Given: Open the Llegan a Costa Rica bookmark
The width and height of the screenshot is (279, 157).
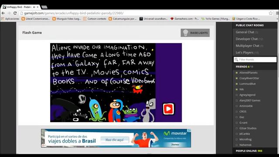Looking at the screenshot, I should (x=246, y=19).
